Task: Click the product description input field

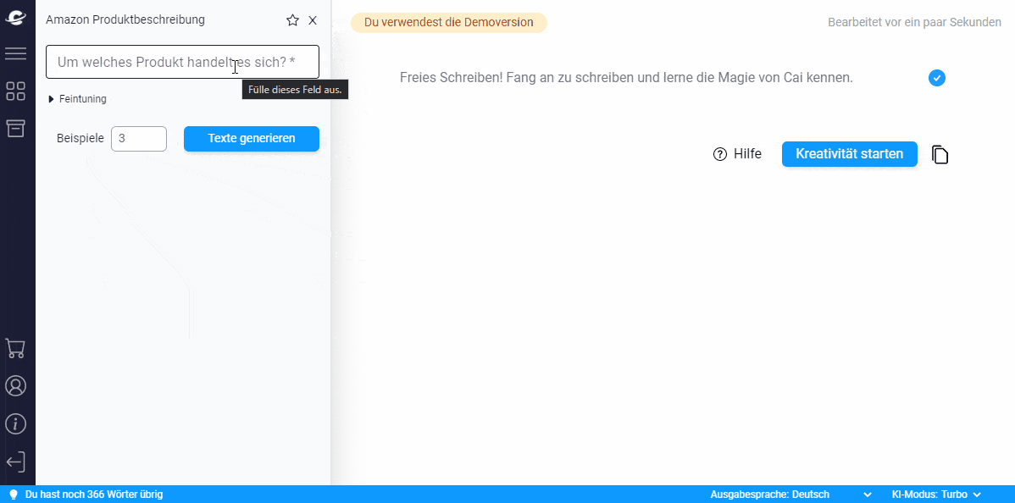Action: (x=182, y=62)
